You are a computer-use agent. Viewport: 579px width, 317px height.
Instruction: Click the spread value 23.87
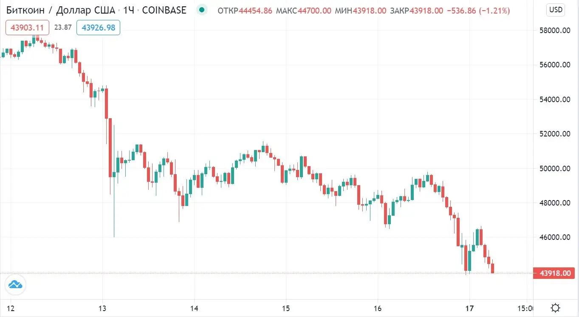[x=62, y=27]
